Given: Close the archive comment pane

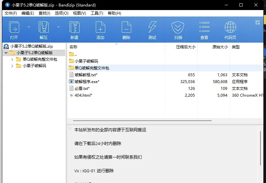Looking at the screenshot, I should coord(70,128).
